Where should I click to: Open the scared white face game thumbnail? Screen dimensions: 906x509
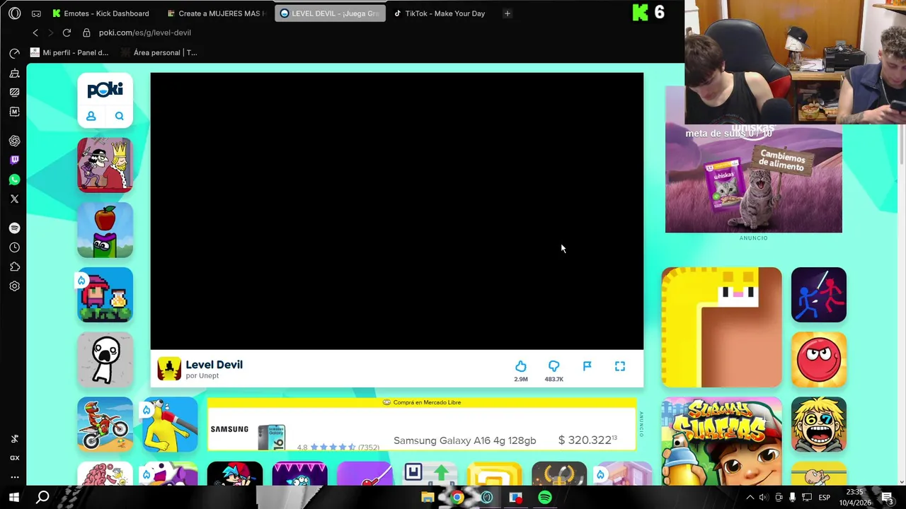(x=105, y=360)
